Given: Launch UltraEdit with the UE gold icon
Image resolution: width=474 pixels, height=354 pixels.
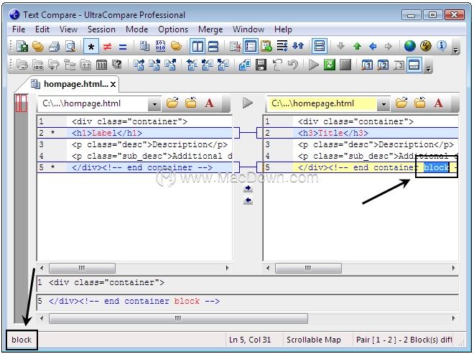Looking at the screenshot, I should coord(426,46).
